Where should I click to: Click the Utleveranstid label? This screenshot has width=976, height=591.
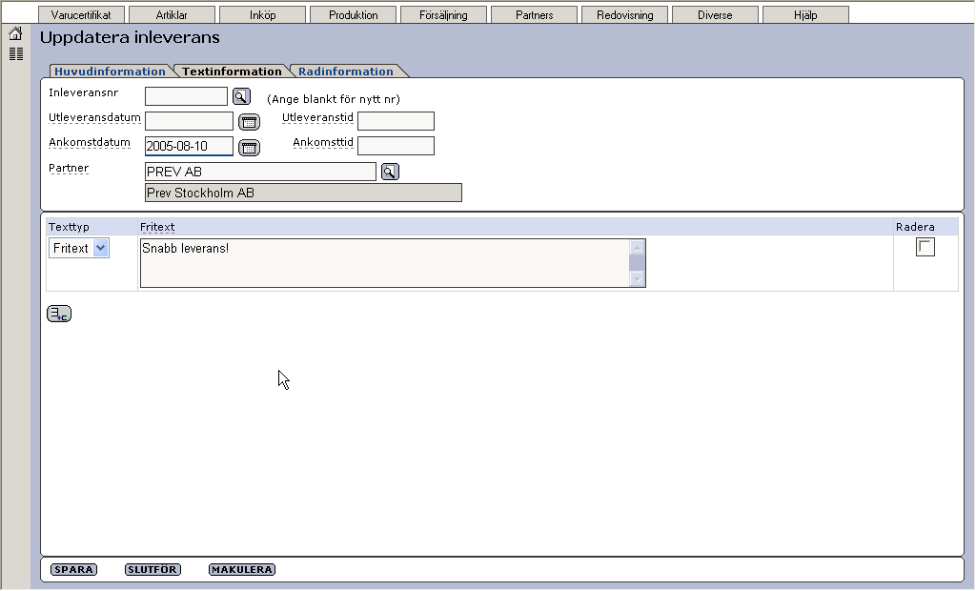tap(317, 117)
